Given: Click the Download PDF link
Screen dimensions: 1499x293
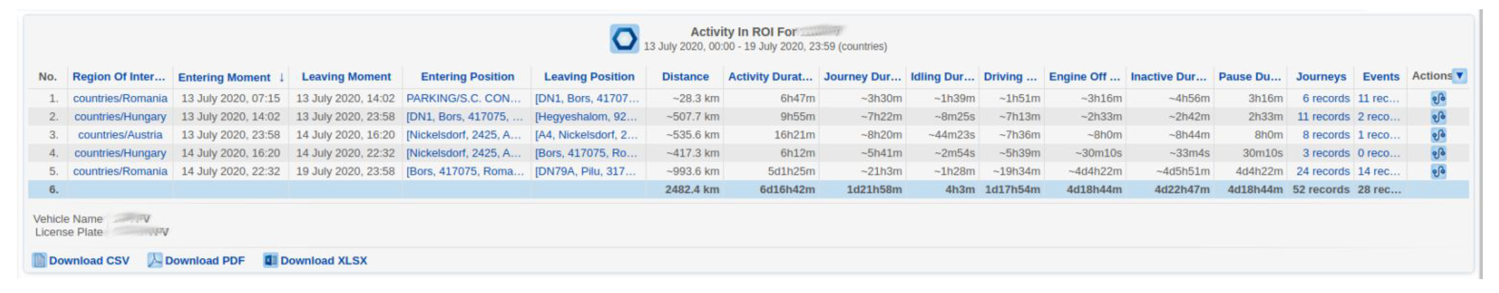Looking at the screenshot, I should tap(204, 261).
